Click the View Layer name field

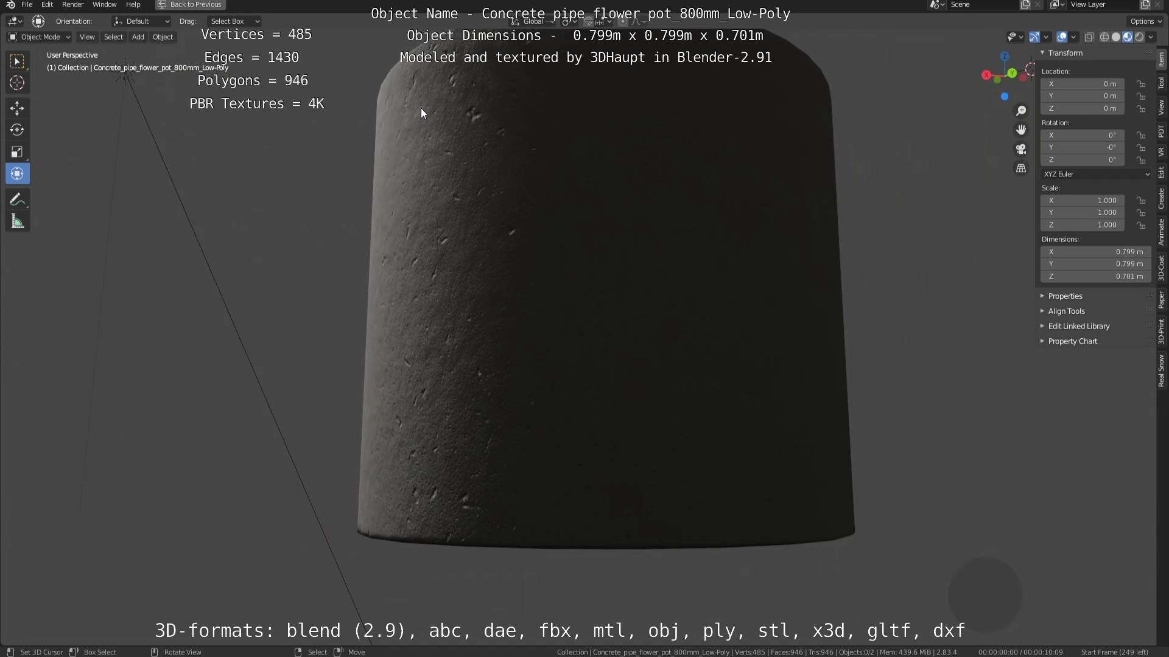pos(1102,4)
